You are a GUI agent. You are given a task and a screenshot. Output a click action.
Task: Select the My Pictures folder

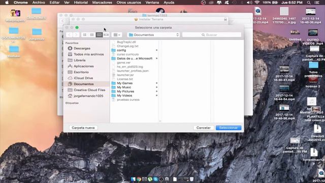click(135, 91)
